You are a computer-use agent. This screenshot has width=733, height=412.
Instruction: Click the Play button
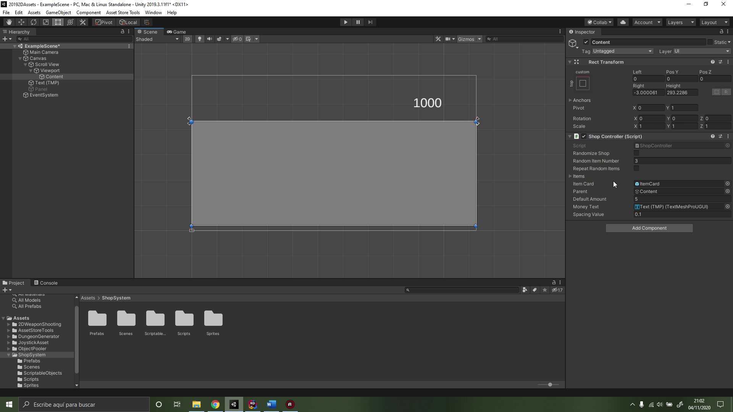[346, 22]
